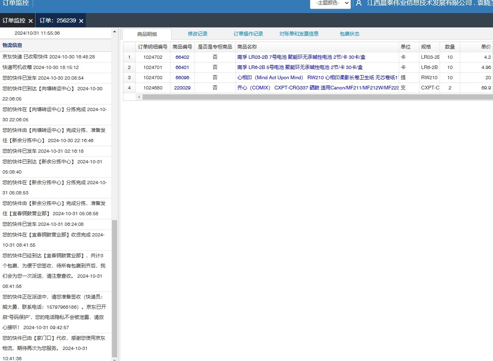The height and width of the screenshot is (361, 493).
Task: Click the unit price 20 cell
Action: [x=477, y=78]
